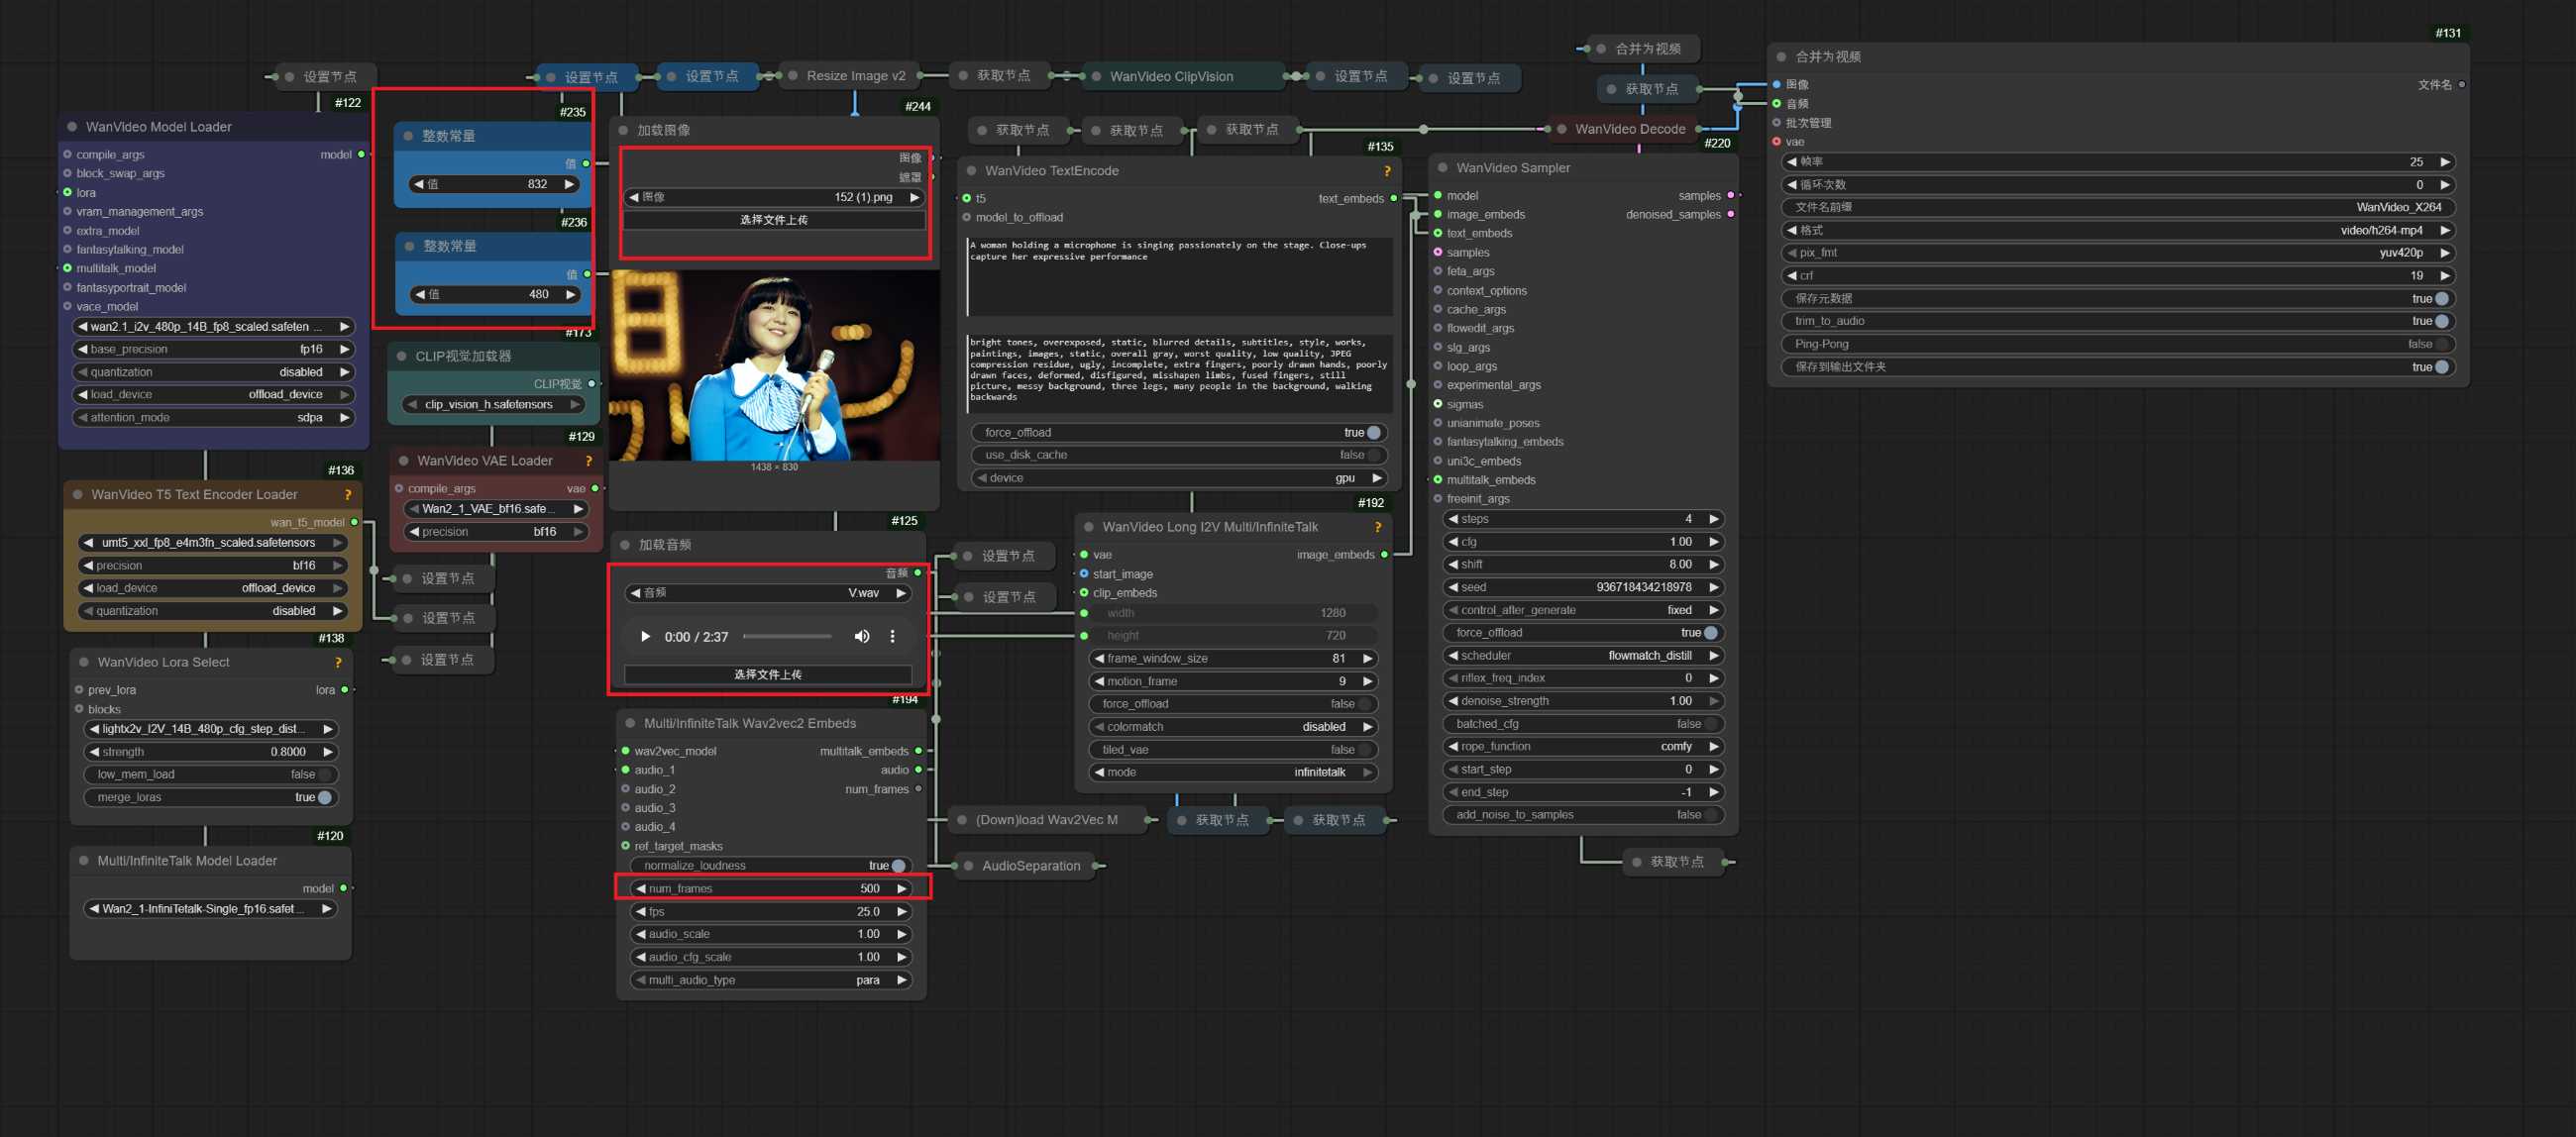Play the loaded V.wav audio
This screenshot has width=2576, height=1137.
point(645,636)
